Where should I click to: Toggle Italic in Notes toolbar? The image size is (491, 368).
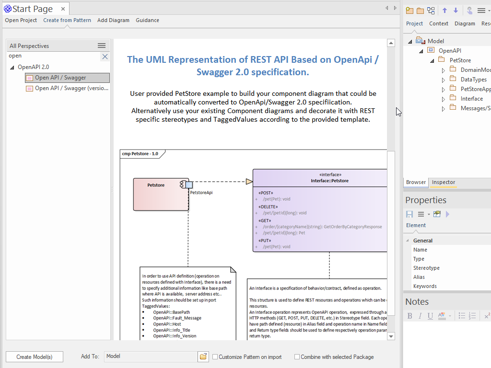pos(420,316)
